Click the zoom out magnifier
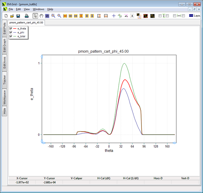The height and width of the screenshot is (193, 203). coord(59,16)
